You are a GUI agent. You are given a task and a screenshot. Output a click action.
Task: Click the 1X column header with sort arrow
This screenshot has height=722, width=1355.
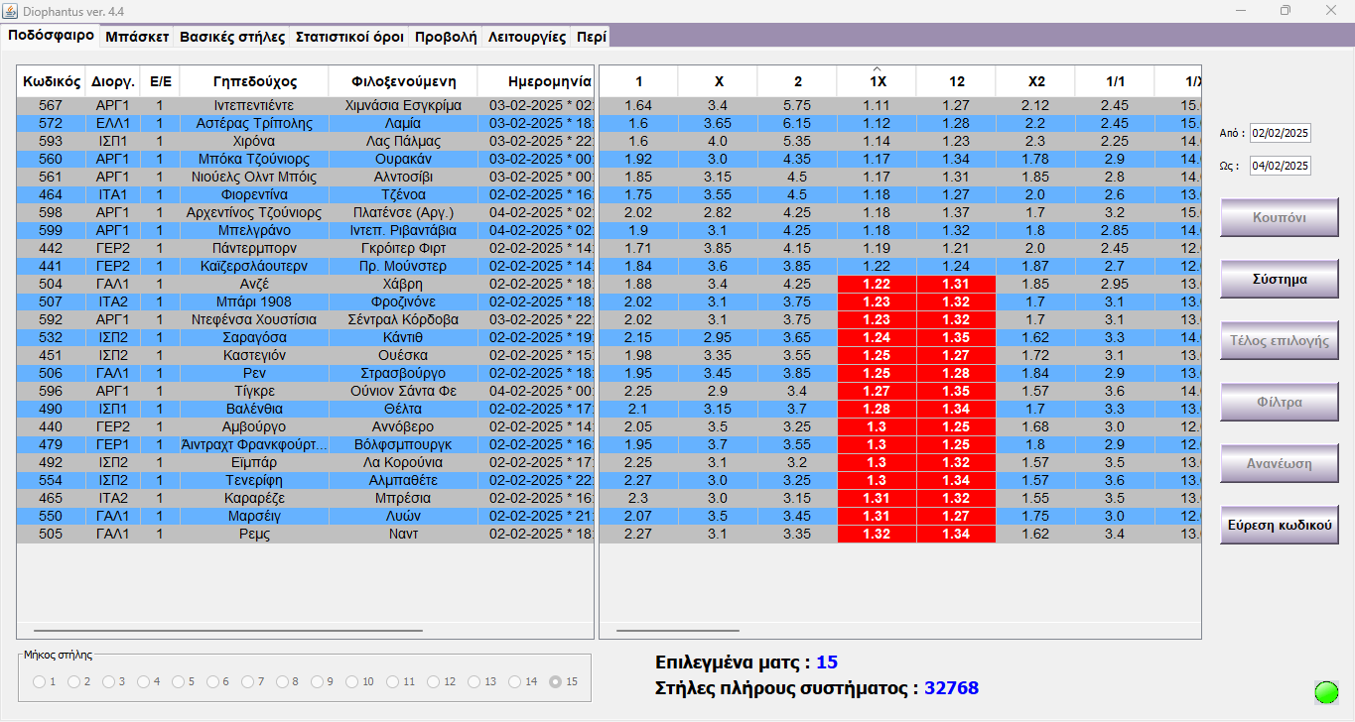pos(877,81)
